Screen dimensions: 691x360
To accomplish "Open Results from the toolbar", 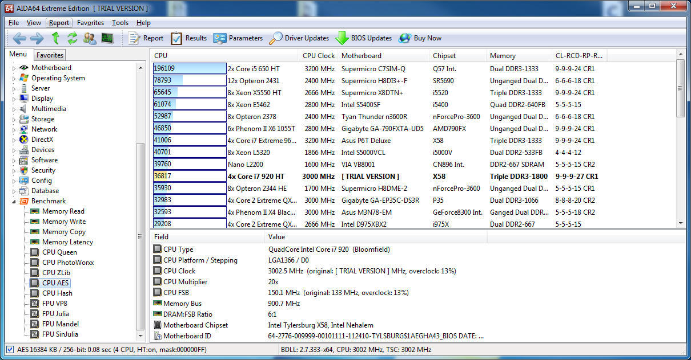I will point(189,38).
